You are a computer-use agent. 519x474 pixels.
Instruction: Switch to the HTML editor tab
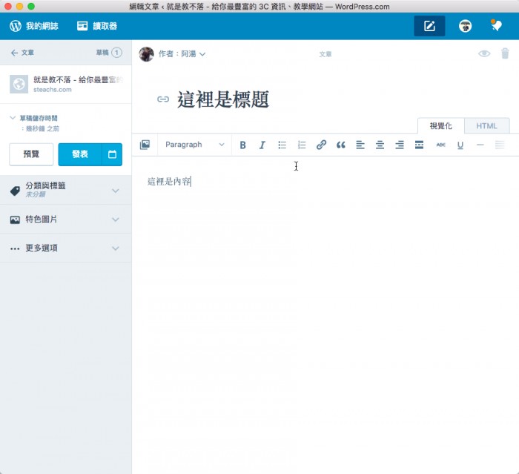(x=486, y=126)
